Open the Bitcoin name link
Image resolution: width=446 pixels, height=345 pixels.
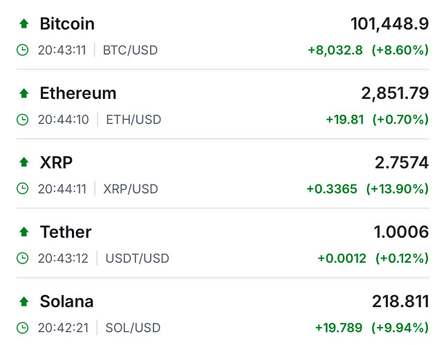point(67,24)
